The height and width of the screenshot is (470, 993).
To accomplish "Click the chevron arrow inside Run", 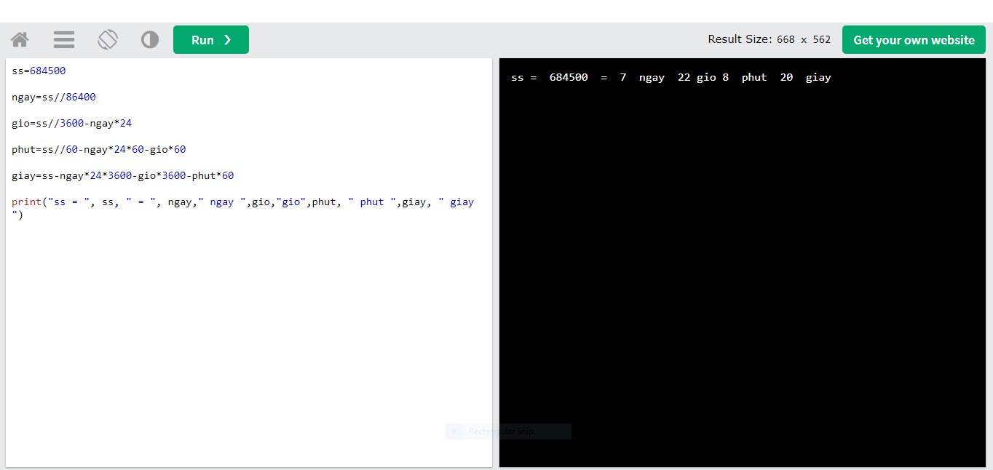I will point(228,40).
